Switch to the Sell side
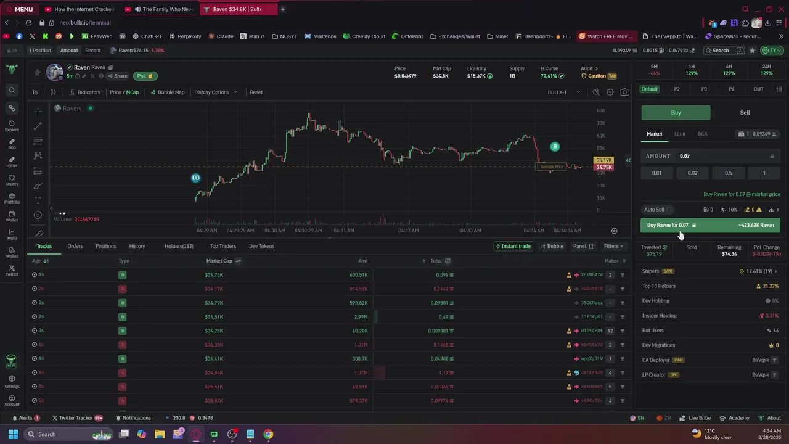This screenshot has height=444, width=789. (745, 113)
